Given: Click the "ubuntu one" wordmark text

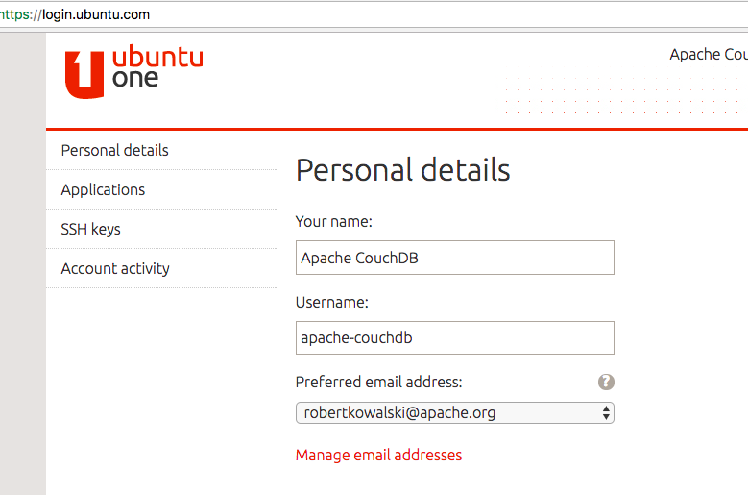Looking at the screenshot, I should (157, 67).
